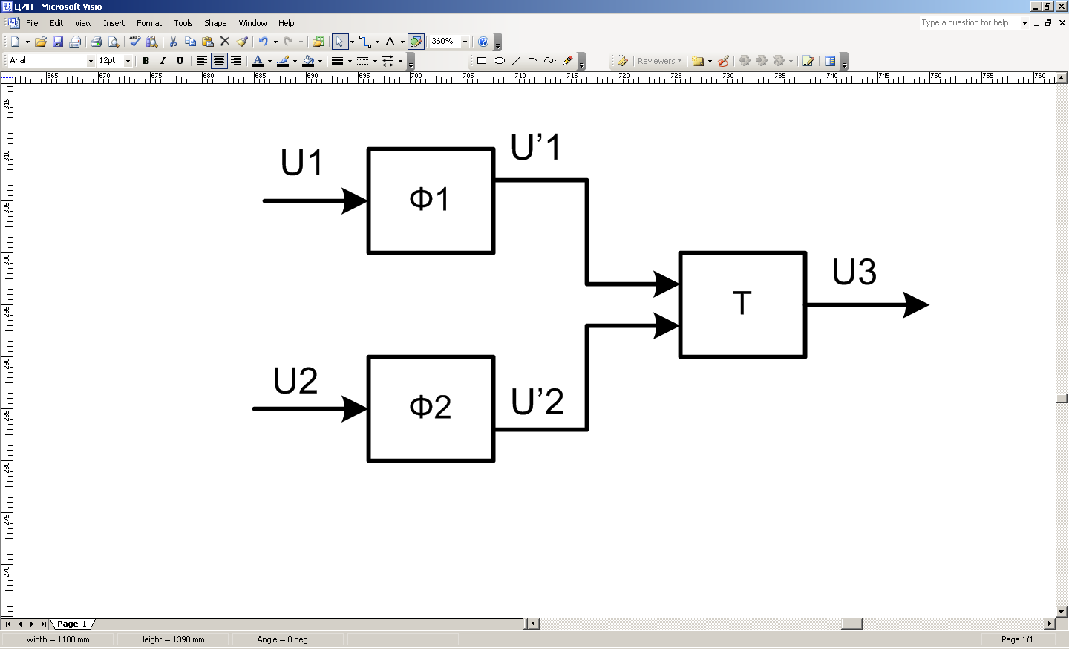Open the Shape menu
This screenshot has width=1069, height=649.
point(215,23)
